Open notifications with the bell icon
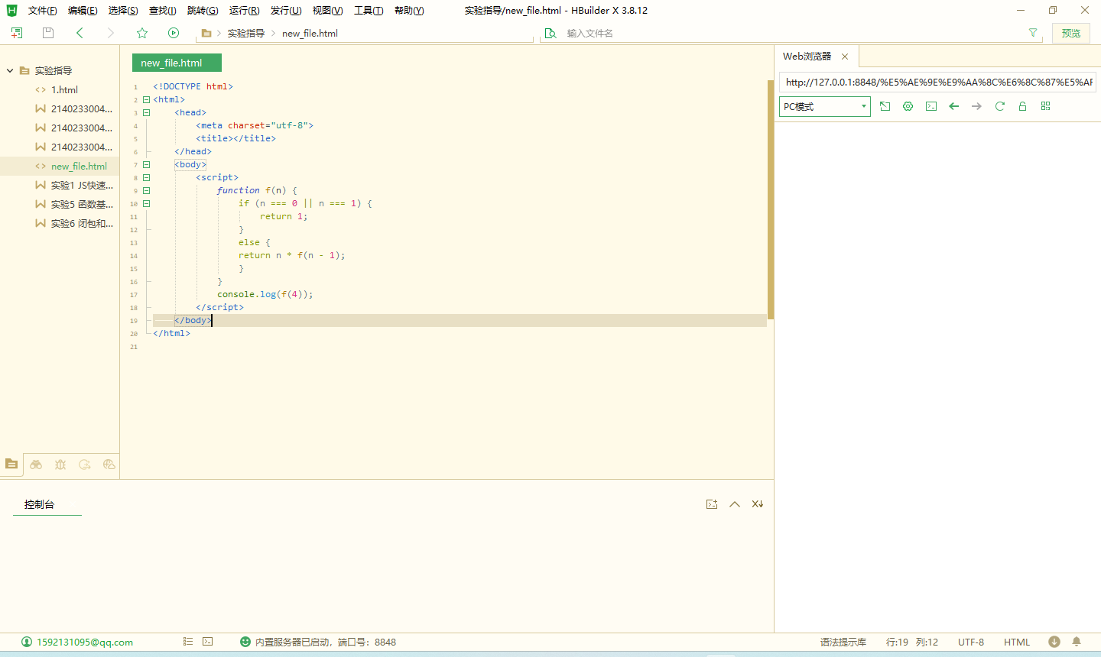The height and width of the screenshot is (657, 1101). click(x=1077, y=642)
